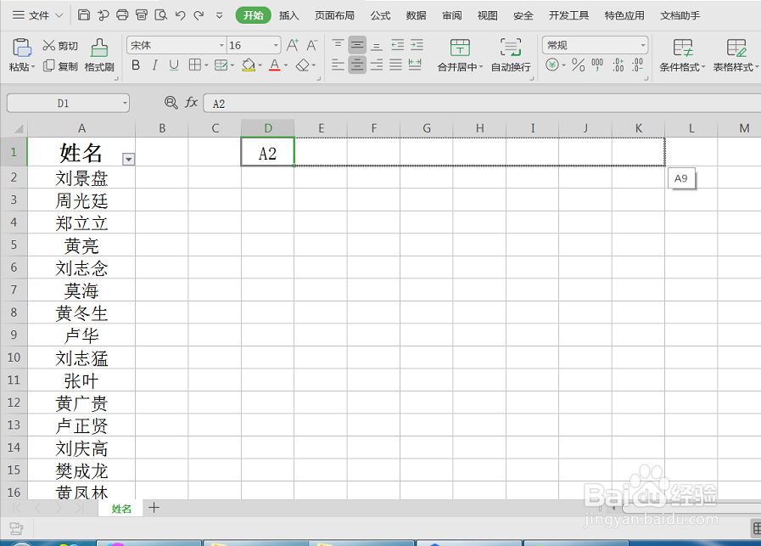Open the fill color dropdown arrow
Screen dimensions: 761x546
[260, 65]
